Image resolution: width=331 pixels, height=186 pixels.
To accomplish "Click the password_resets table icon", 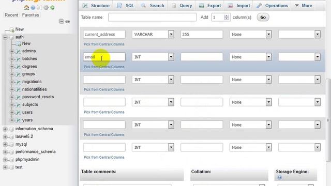I will [x=19, y=97].
